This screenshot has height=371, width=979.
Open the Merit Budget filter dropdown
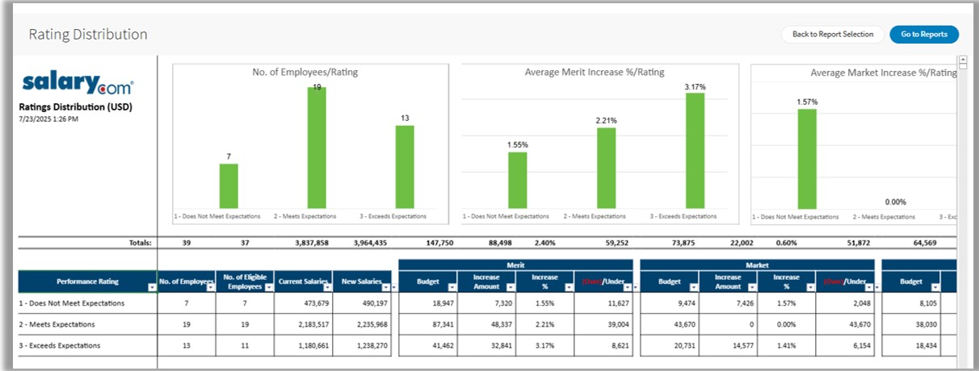[452, 287]
